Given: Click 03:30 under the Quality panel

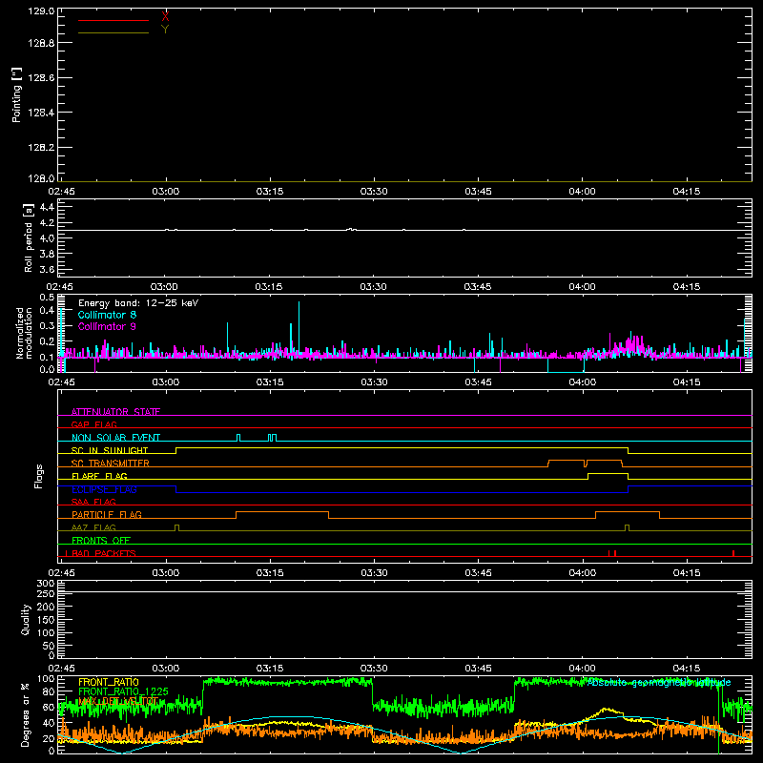Looking at the screenshot, I should click(374, 669).
